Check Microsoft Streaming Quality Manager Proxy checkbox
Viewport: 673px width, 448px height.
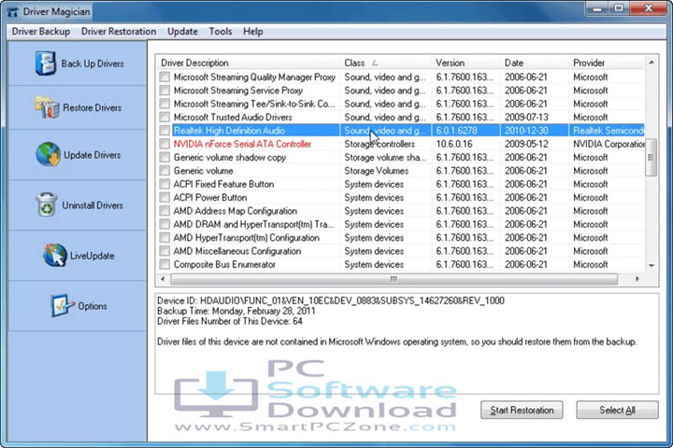click(165, 77)
